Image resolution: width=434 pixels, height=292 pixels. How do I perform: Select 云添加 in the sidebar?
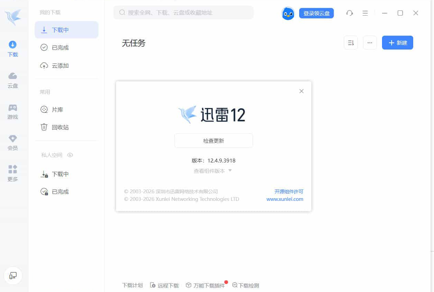pos(60,66)
